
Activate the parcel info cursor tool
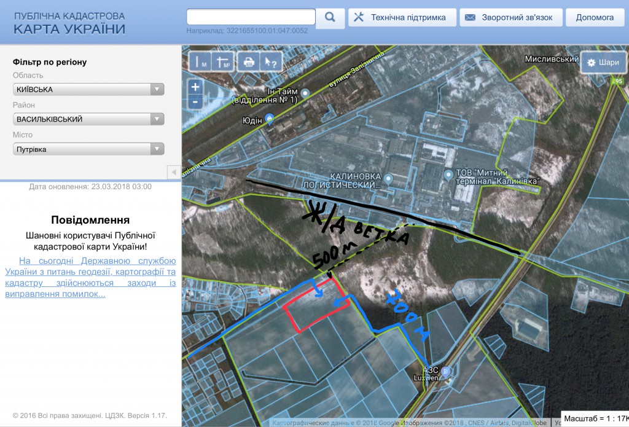pyautogui.click(x=270, y=62)
